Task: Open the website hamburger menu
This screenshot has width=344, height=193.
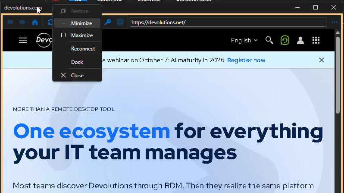Action: [x=23, y=40]
